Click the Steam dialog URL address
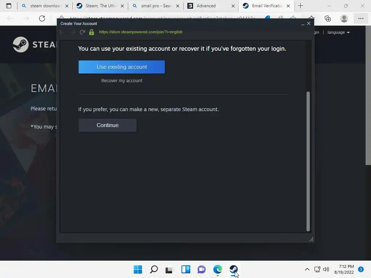This screenshot has height=278, width=371. pyautogui.click(x=141, y=32)
